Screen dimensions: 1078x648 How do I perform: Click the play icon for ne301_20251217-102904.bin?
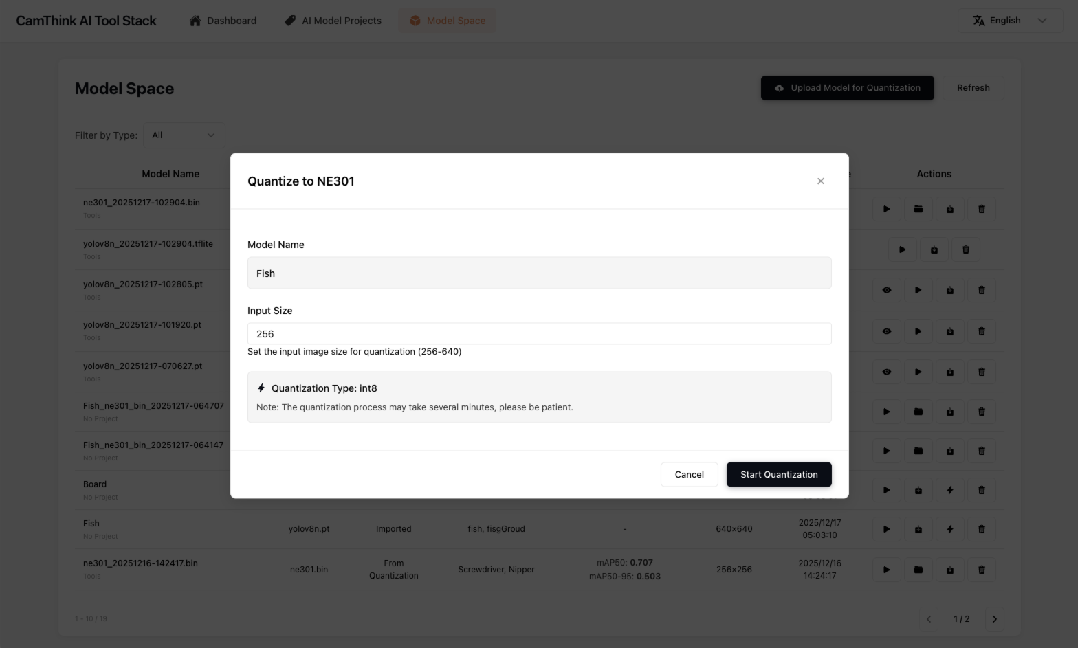click(x=886, y=209)
